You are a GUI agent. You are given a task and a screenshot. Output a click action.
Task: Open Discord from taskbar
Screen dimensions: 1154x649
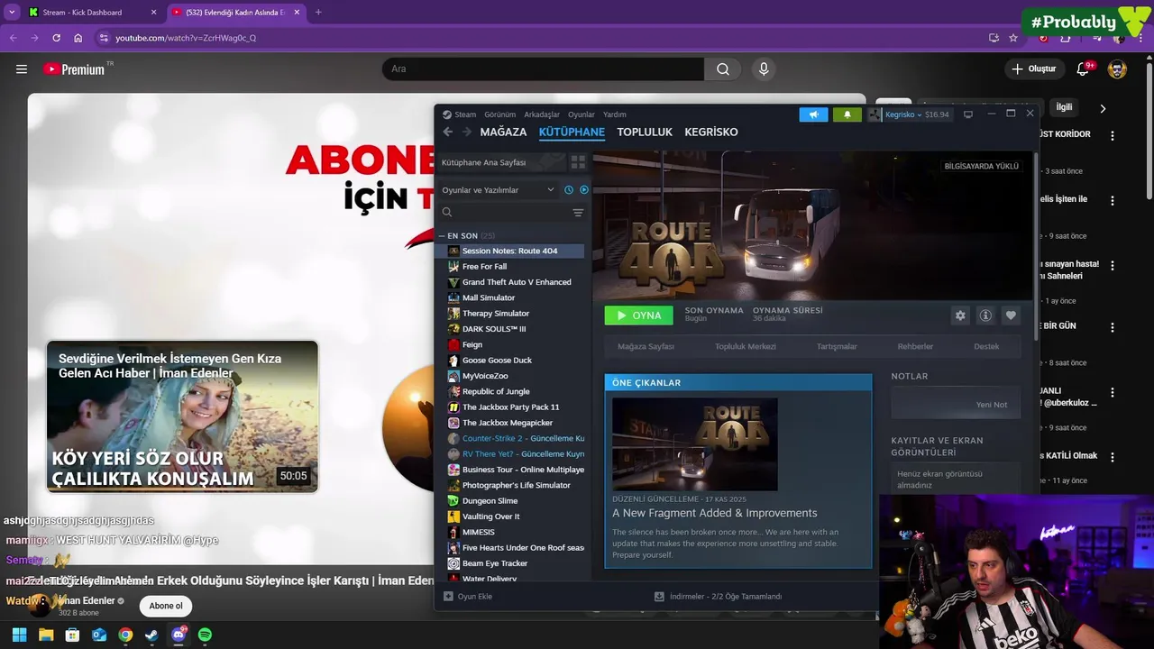click(179, 635)
